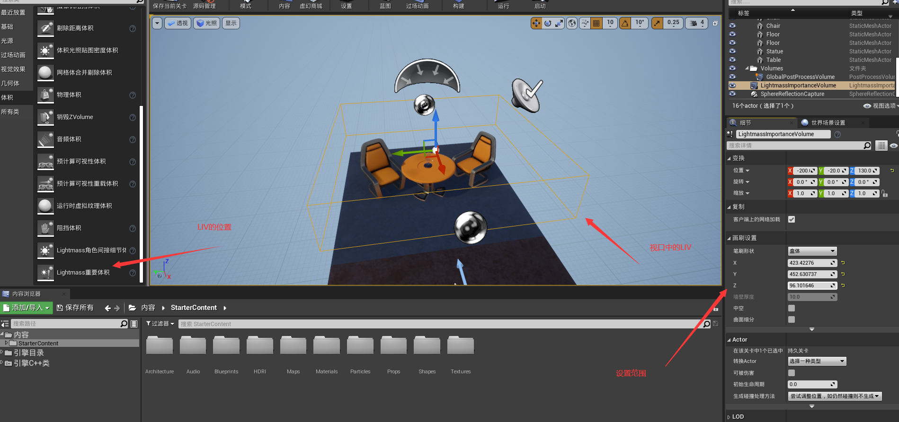Viewport: 899px width, 422px height.
Task: Click the surface snapping icon
Action: coord(585,23)
